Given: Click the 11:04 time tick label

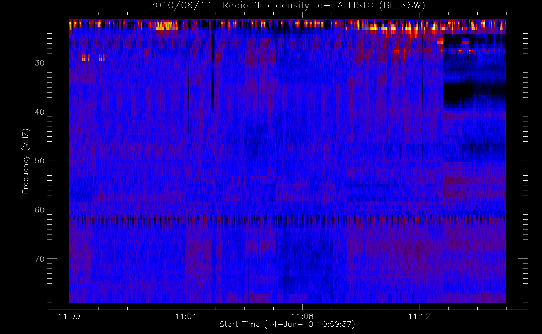Looking at the screenshot, I should pos(186,316).
